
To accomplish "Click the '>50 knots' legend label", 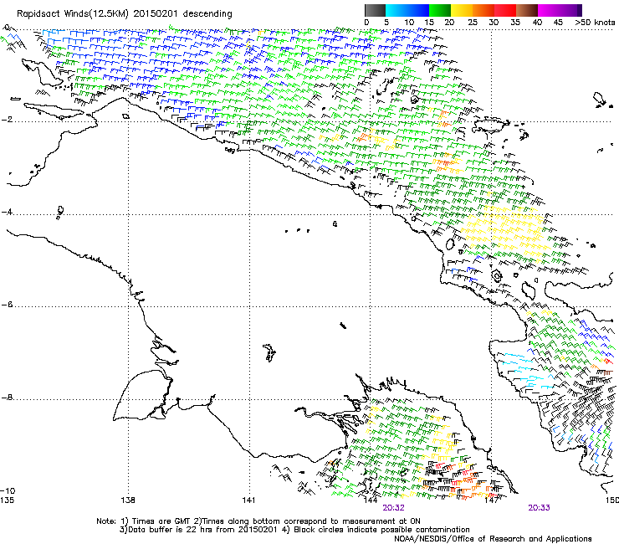I will [x=595, y=23].
